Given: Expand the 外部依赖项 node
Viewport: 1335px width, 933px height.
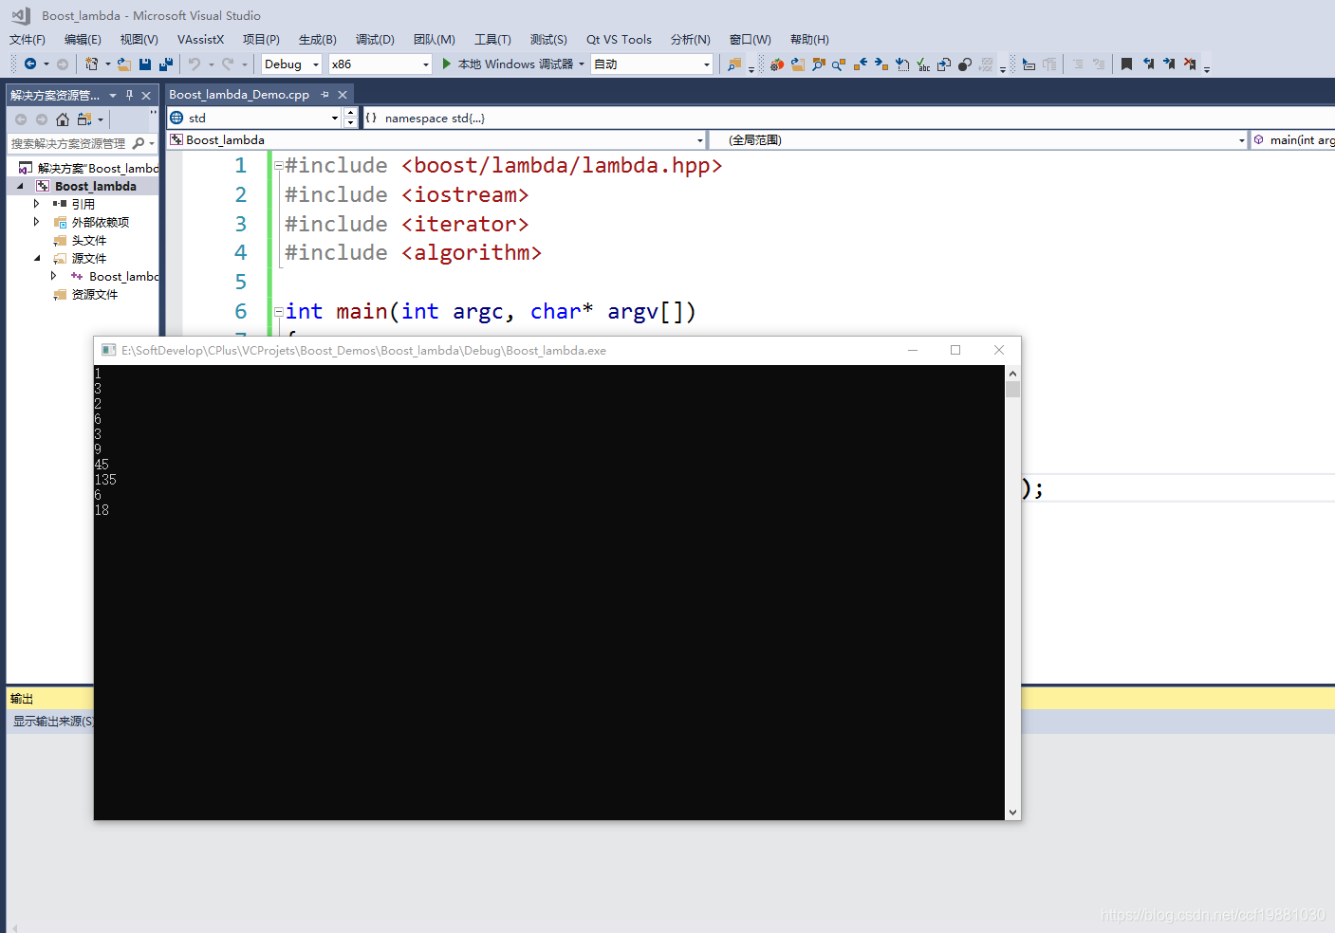Looking at the screenshot, I should pos(37,222).
